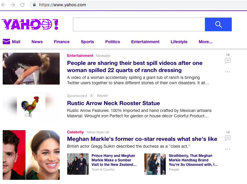The image size is (247, 184).
Task: Open Meghan Markle's former co-star headline
Action: pyautogui.click(x=142, y=139)
